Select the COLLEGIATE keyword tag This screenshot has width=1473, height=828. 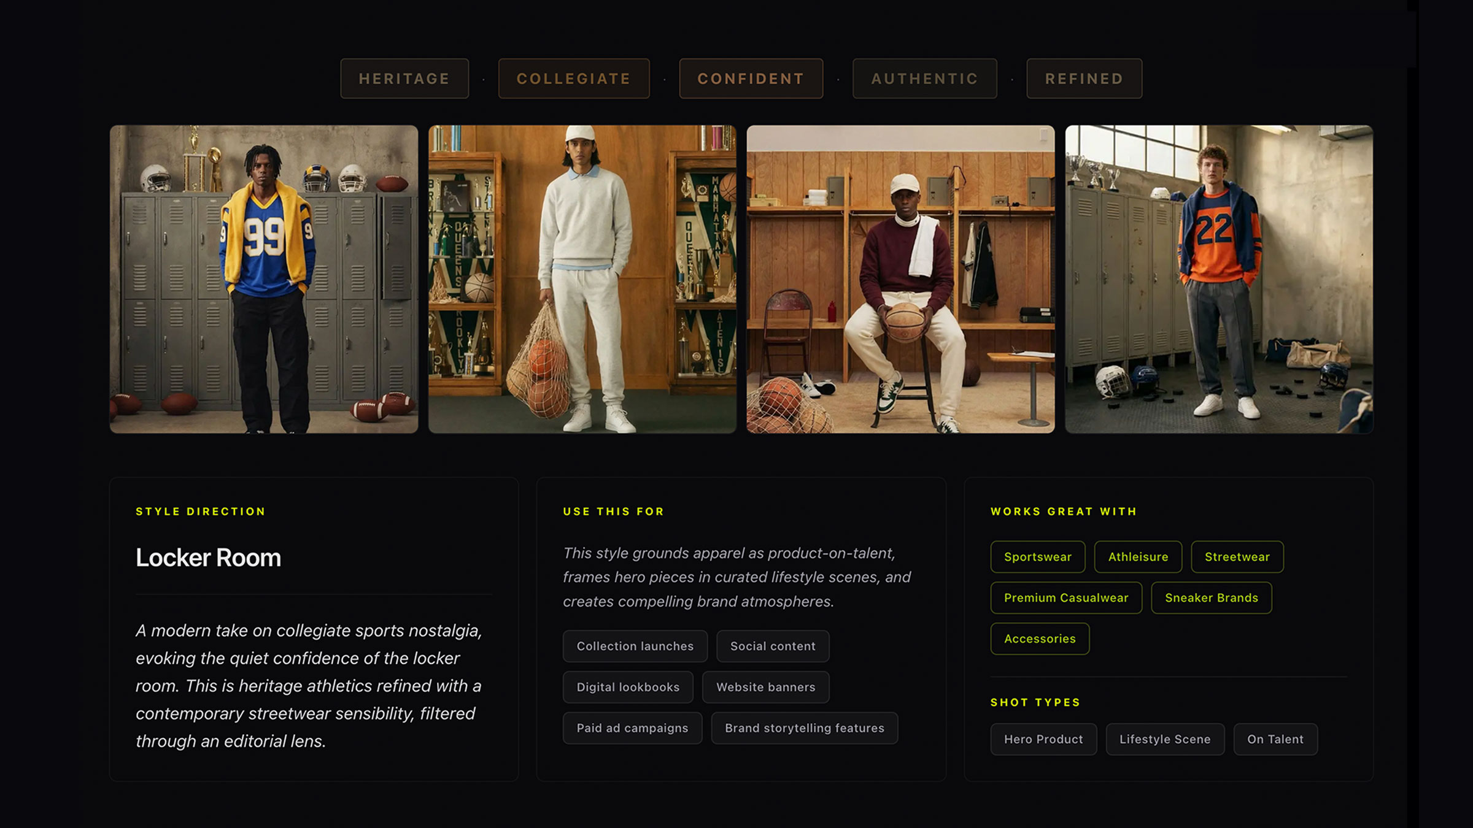coord(574,79)
